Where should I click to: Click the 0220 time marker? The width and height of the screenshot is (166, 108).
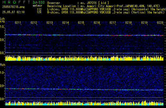160,23
